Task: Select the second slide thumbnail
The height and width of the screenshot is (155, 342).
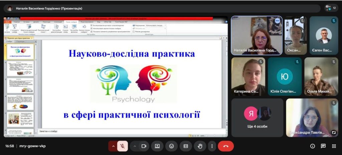Action: click(x=20, y=68)
